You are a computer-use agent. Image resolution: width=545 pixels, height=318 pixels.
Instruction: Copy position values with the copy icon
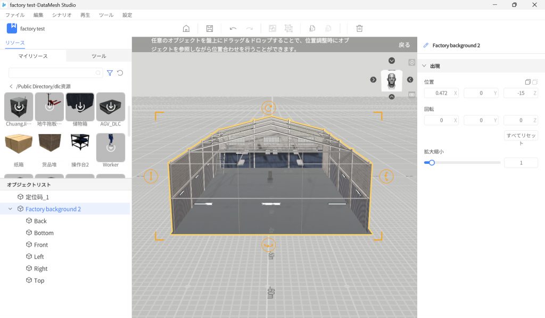point(527,82)
